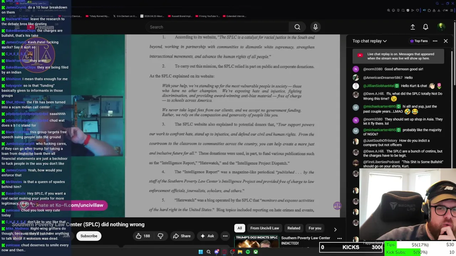
Task: Click the Share button
Action: (182, 236)
